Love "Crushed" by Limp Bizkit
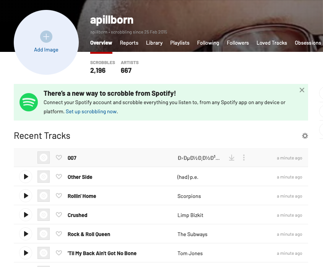The width and height of the screenshot is (323, 267). tap(58, 215)
